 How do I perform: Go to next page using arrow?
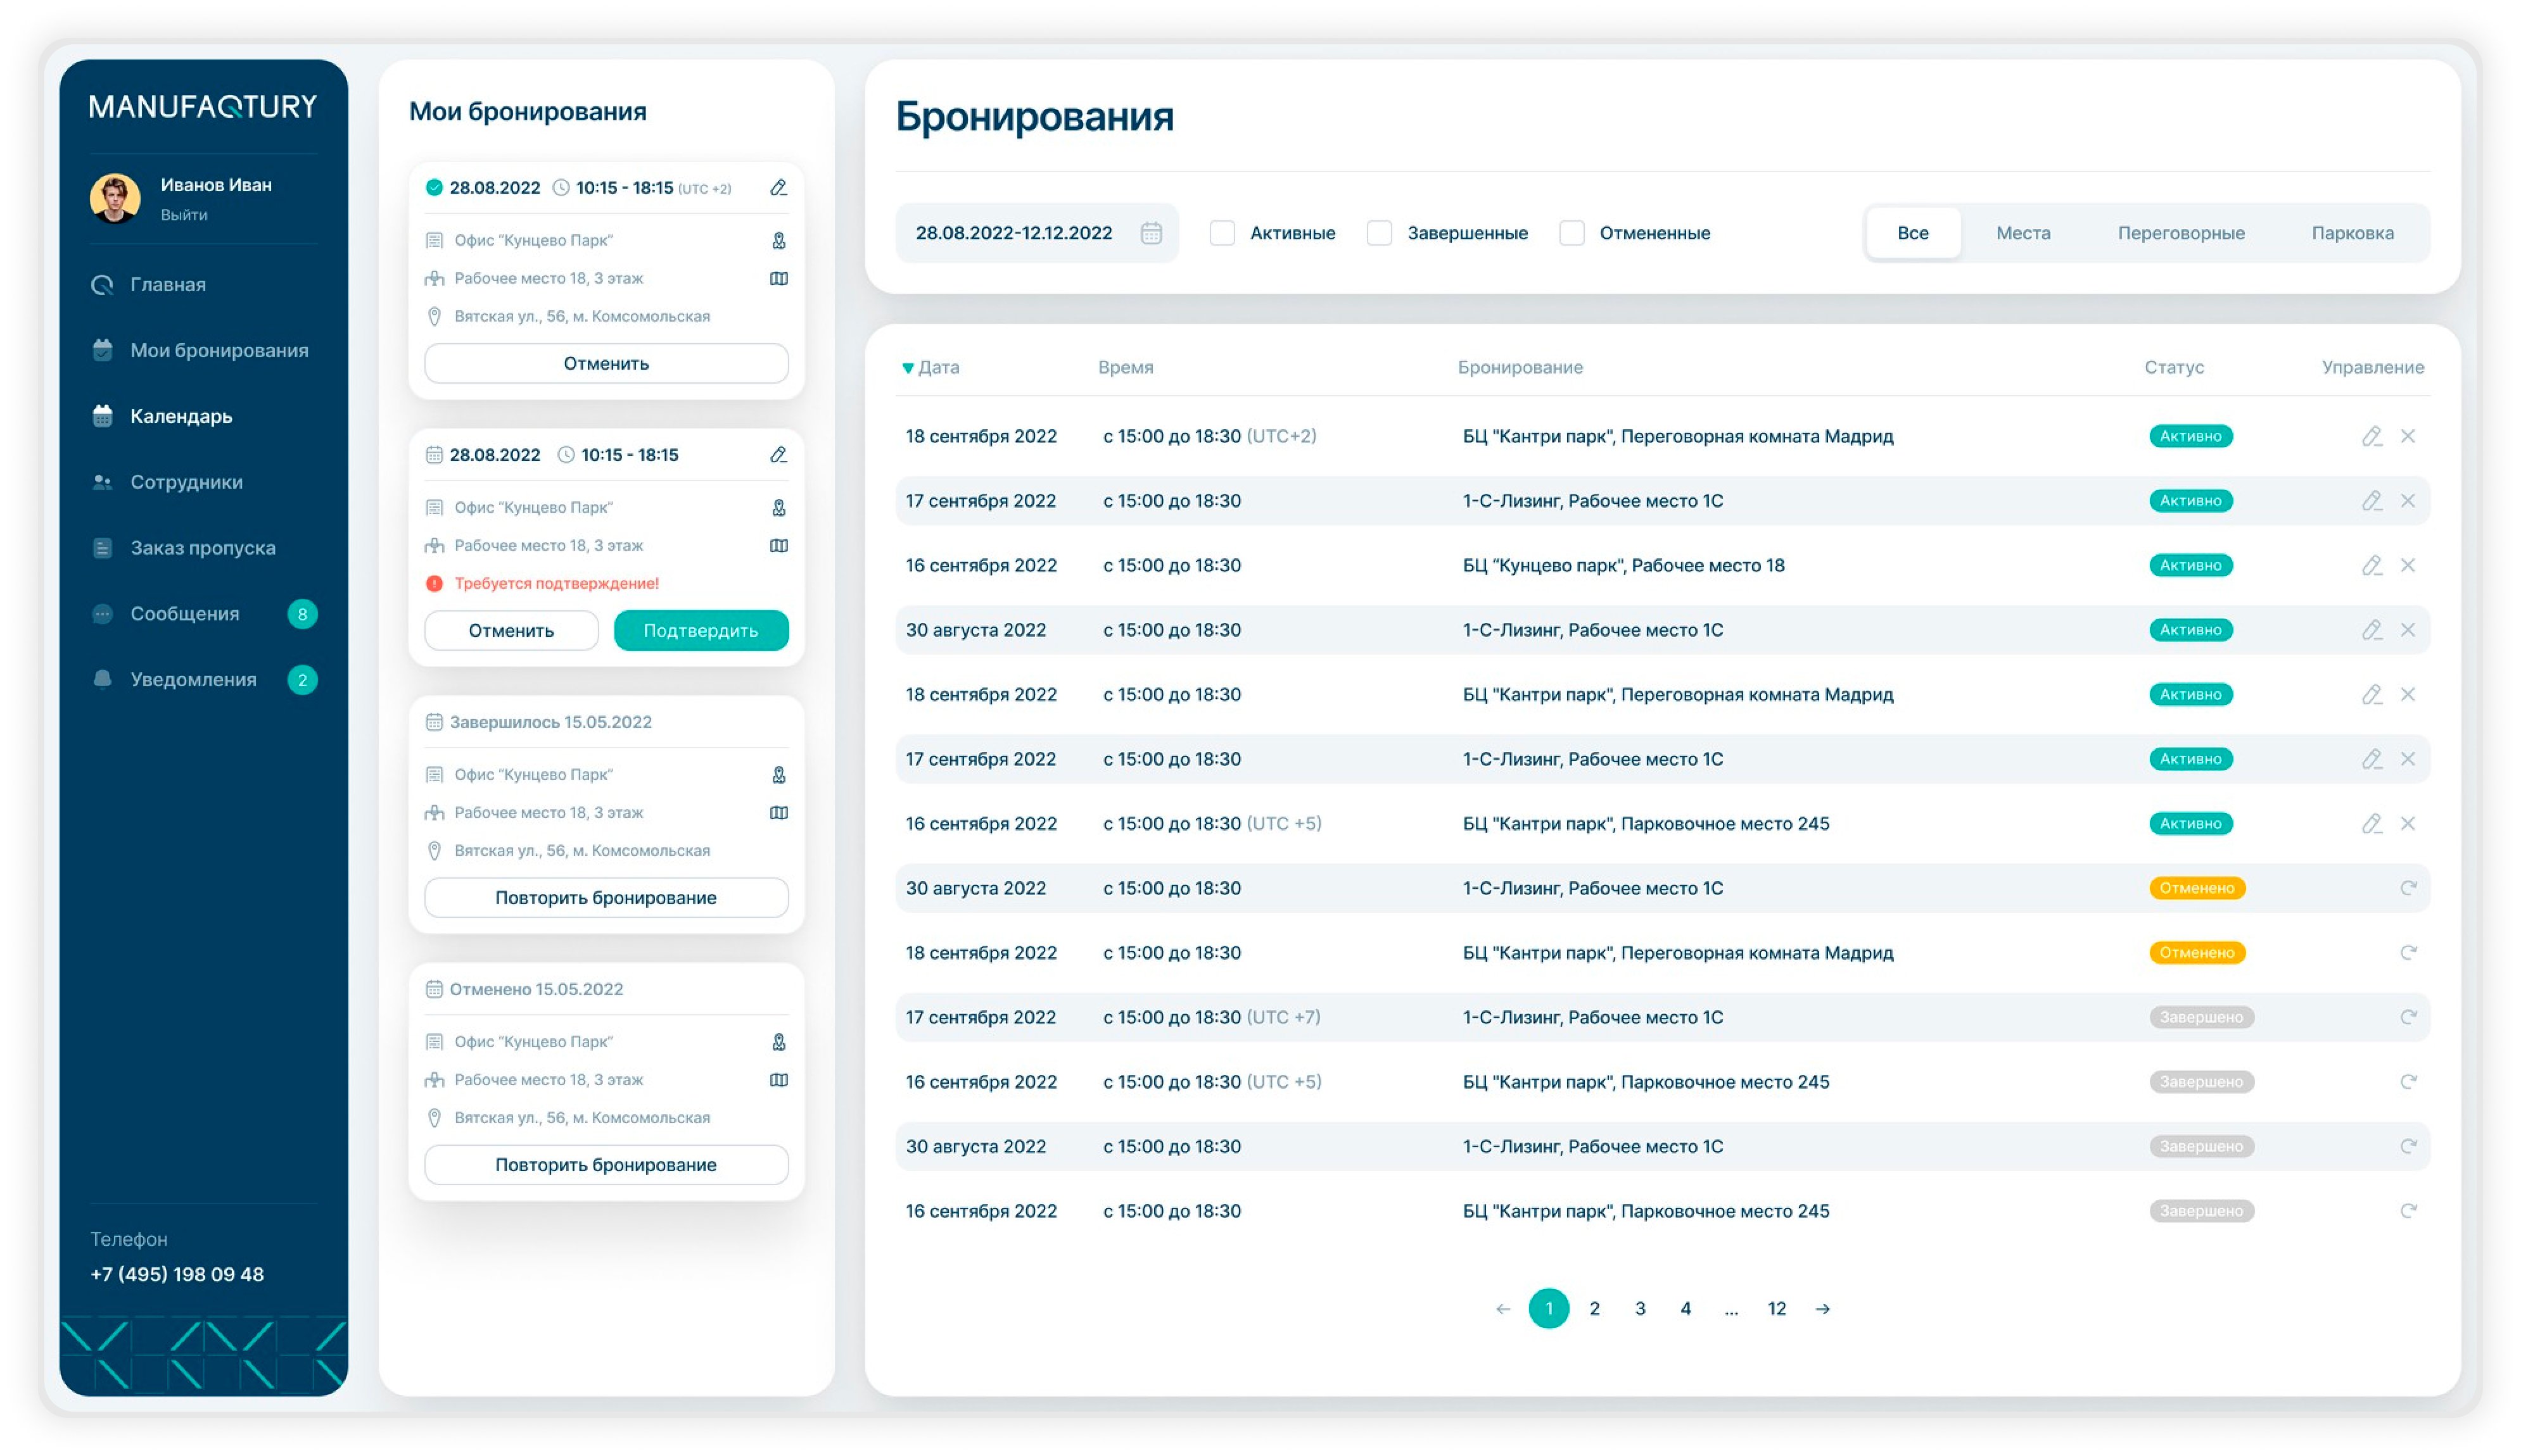click(x=1823, y=1308)
